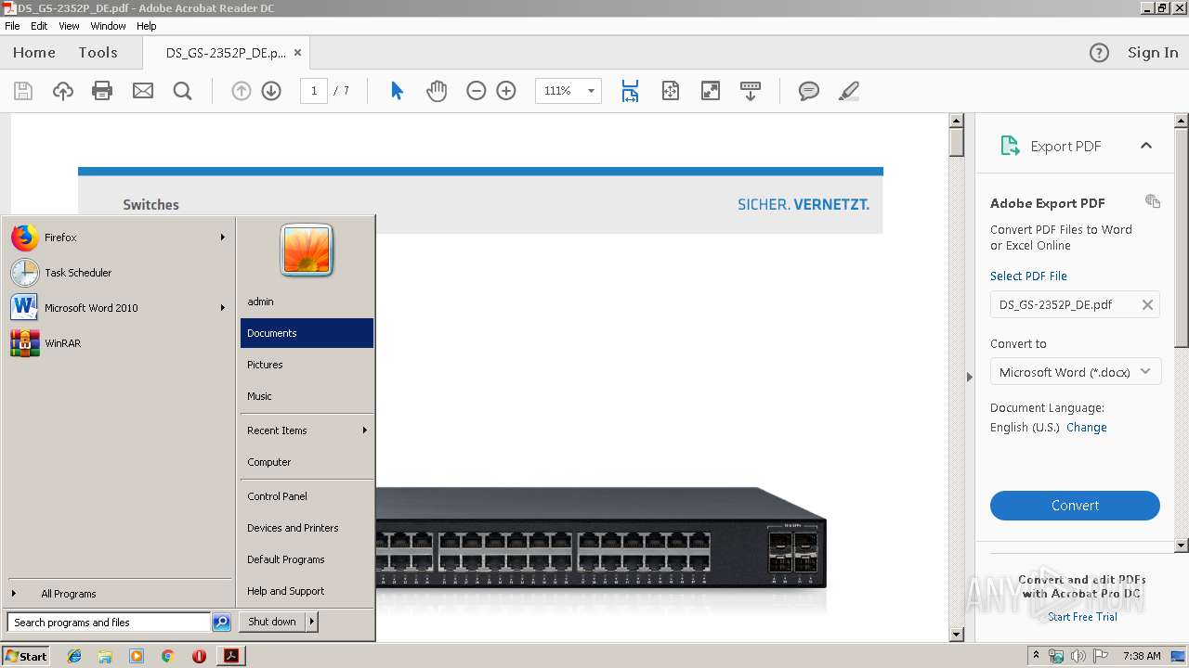The height and width of the screenshot is (668, 1189).
Task: Click the blue Convert button
Action: 1075,506
